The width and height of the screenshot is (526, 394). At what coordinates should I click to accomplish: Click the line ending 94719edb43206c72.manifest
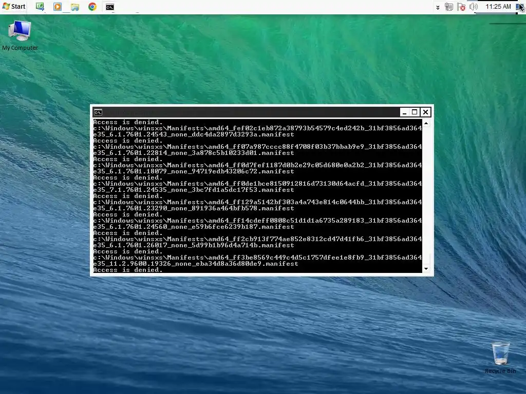click(194, 171)
